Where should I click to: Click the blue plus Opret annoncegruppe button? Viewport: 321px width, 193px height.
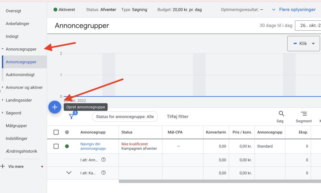[55, 107]
